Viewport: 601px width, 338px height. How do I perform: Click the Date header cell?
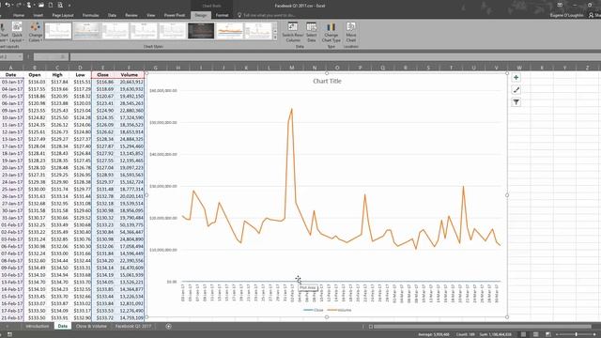(10, 75)
